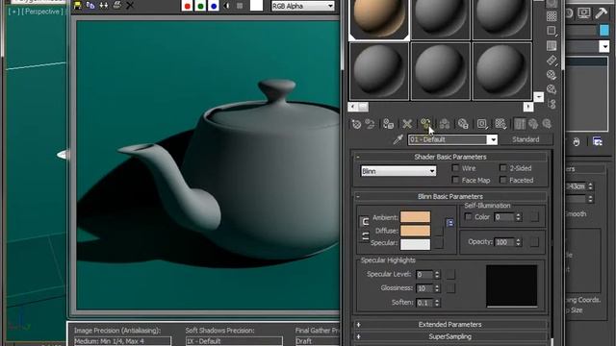Viewport: 616px width, 346px height.
Task: Click the Standard material type button
Action: click(x=526, y=139)
